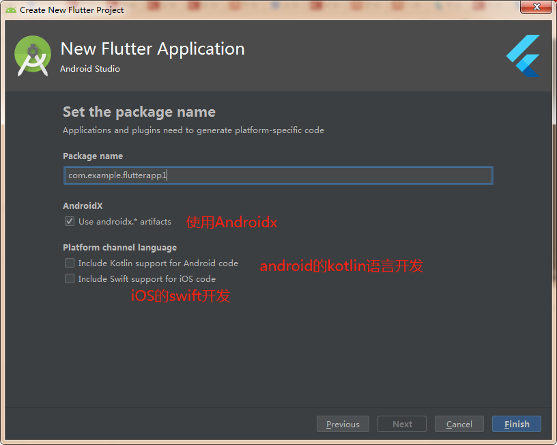Click the Finish button
Screen dimensions: 557x445
(x=517, y=424)
